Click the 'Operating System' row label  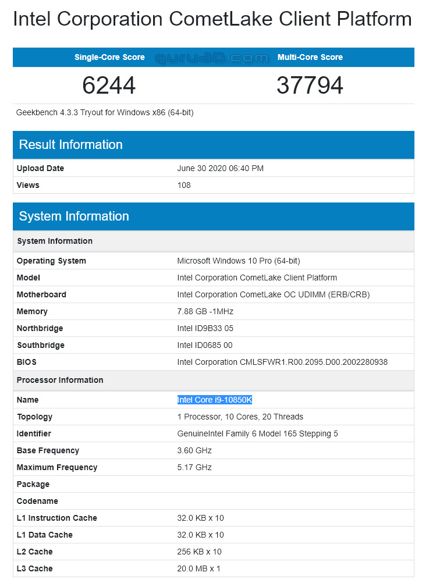pos(51,261)
